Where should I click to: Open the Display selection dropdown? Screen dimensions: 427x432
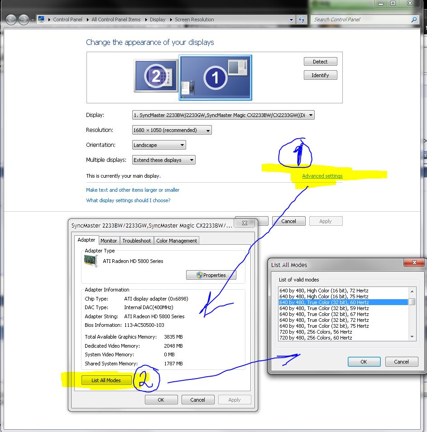pos(223,115)
